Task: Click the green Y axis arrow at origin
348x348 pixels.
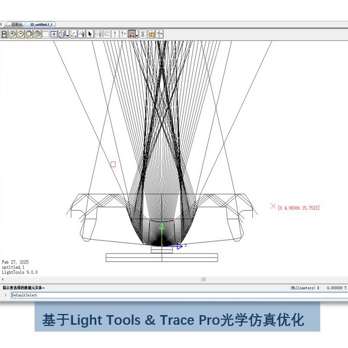Action: pyautogui.click(x=162, y=226)
